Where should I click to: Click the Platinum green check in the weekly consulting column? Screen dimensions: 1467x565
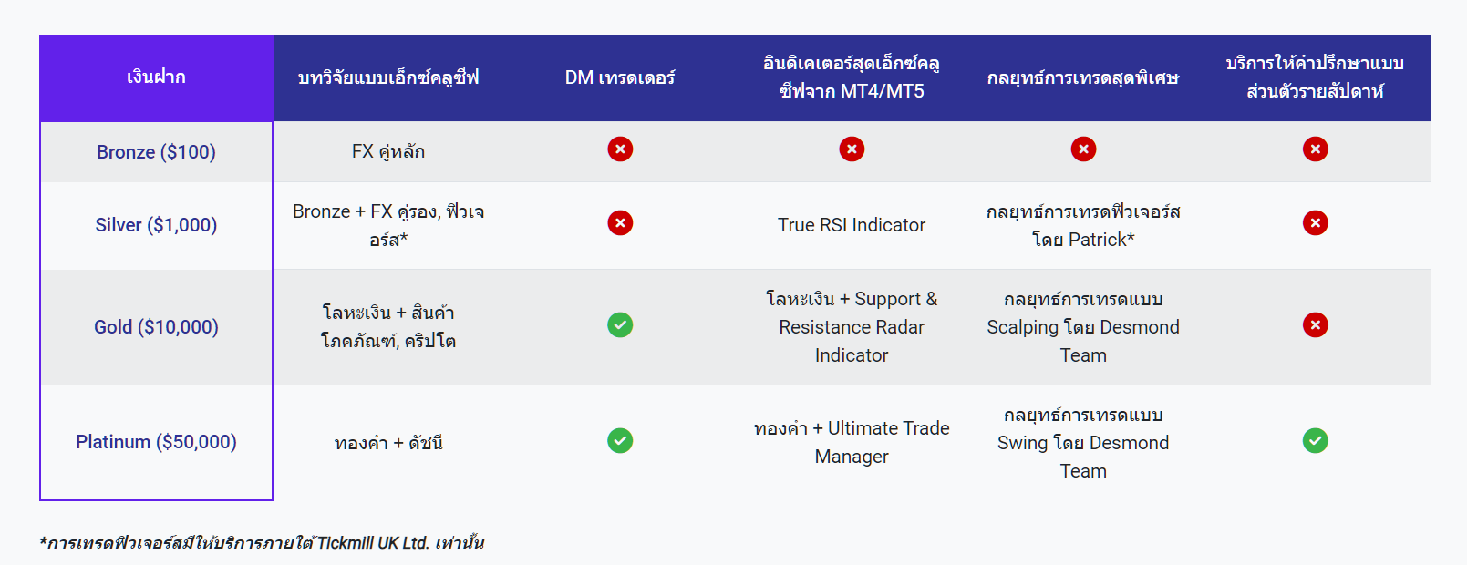1315,441
